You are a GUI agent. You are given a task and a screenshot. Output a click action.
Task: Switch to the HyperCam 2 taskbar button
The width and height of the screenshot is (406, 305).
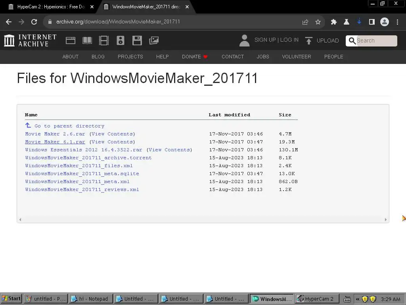click(317, 299)
